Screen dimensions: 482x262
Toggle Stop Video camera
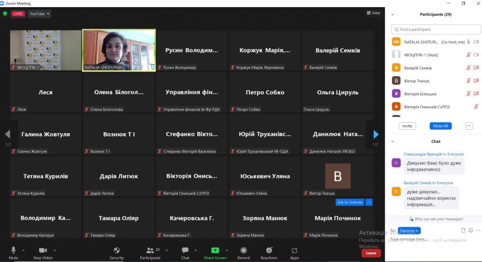pyautogui.click(x=43, y=250)
